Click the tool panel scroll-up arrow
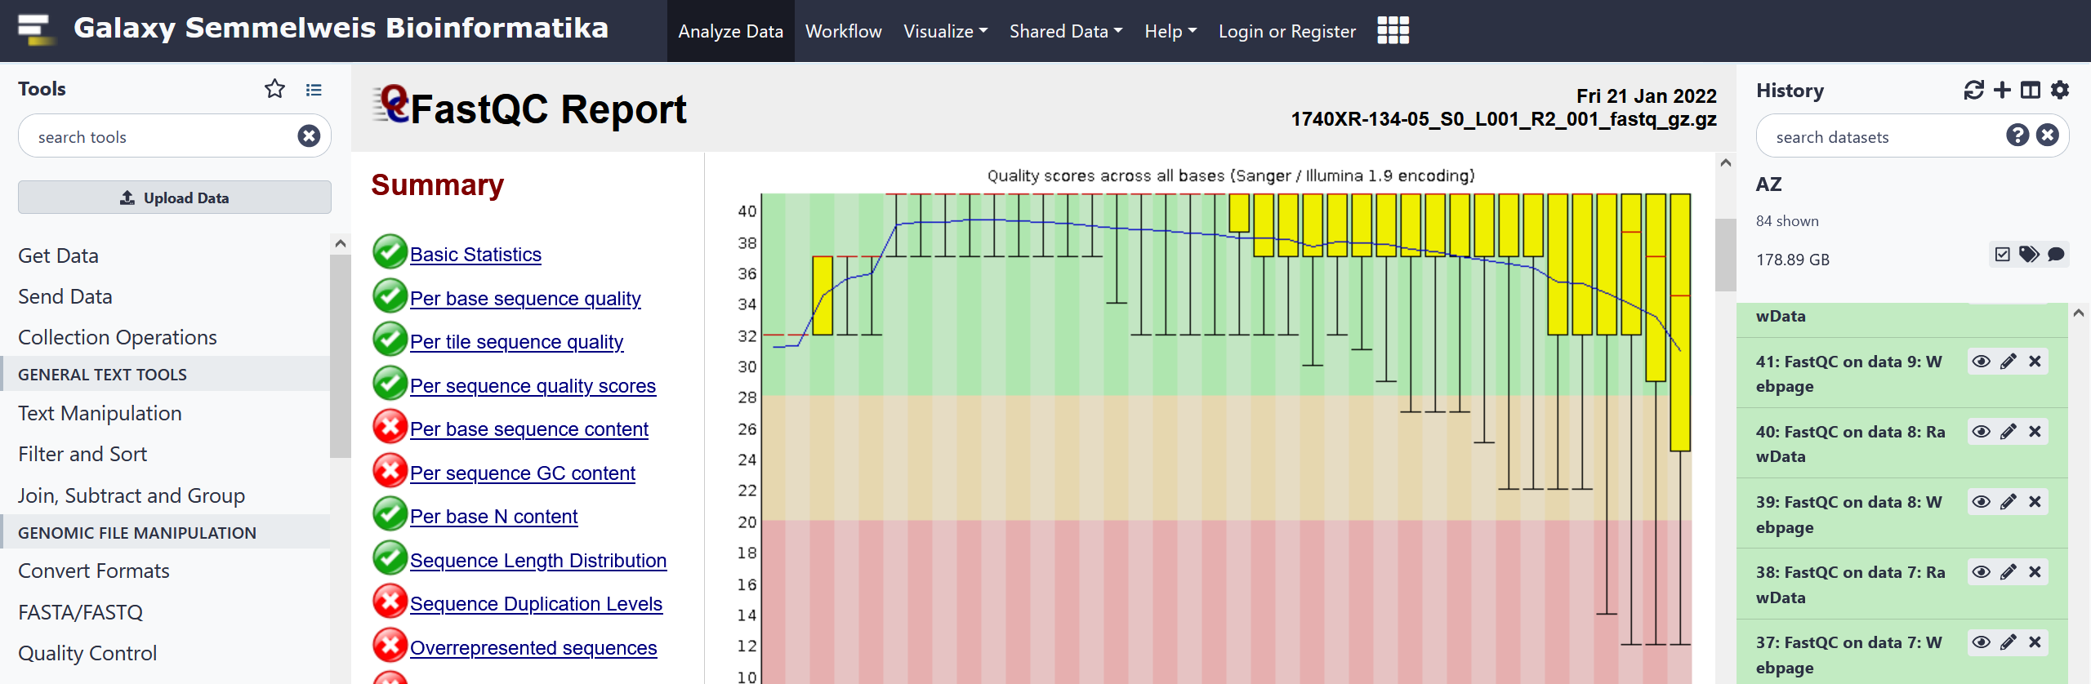The width and height of the screenshot is (2091, 684). [341, 243]
